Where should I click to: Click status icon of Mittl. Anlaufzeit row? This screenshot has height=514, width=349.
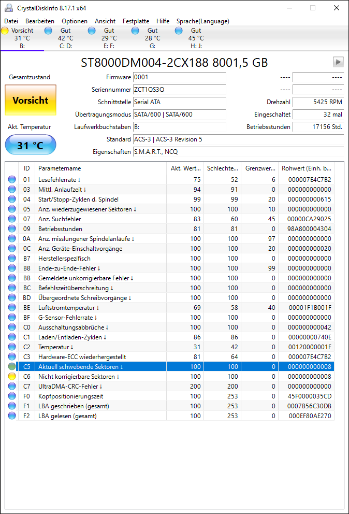click(x=12, y=189)
